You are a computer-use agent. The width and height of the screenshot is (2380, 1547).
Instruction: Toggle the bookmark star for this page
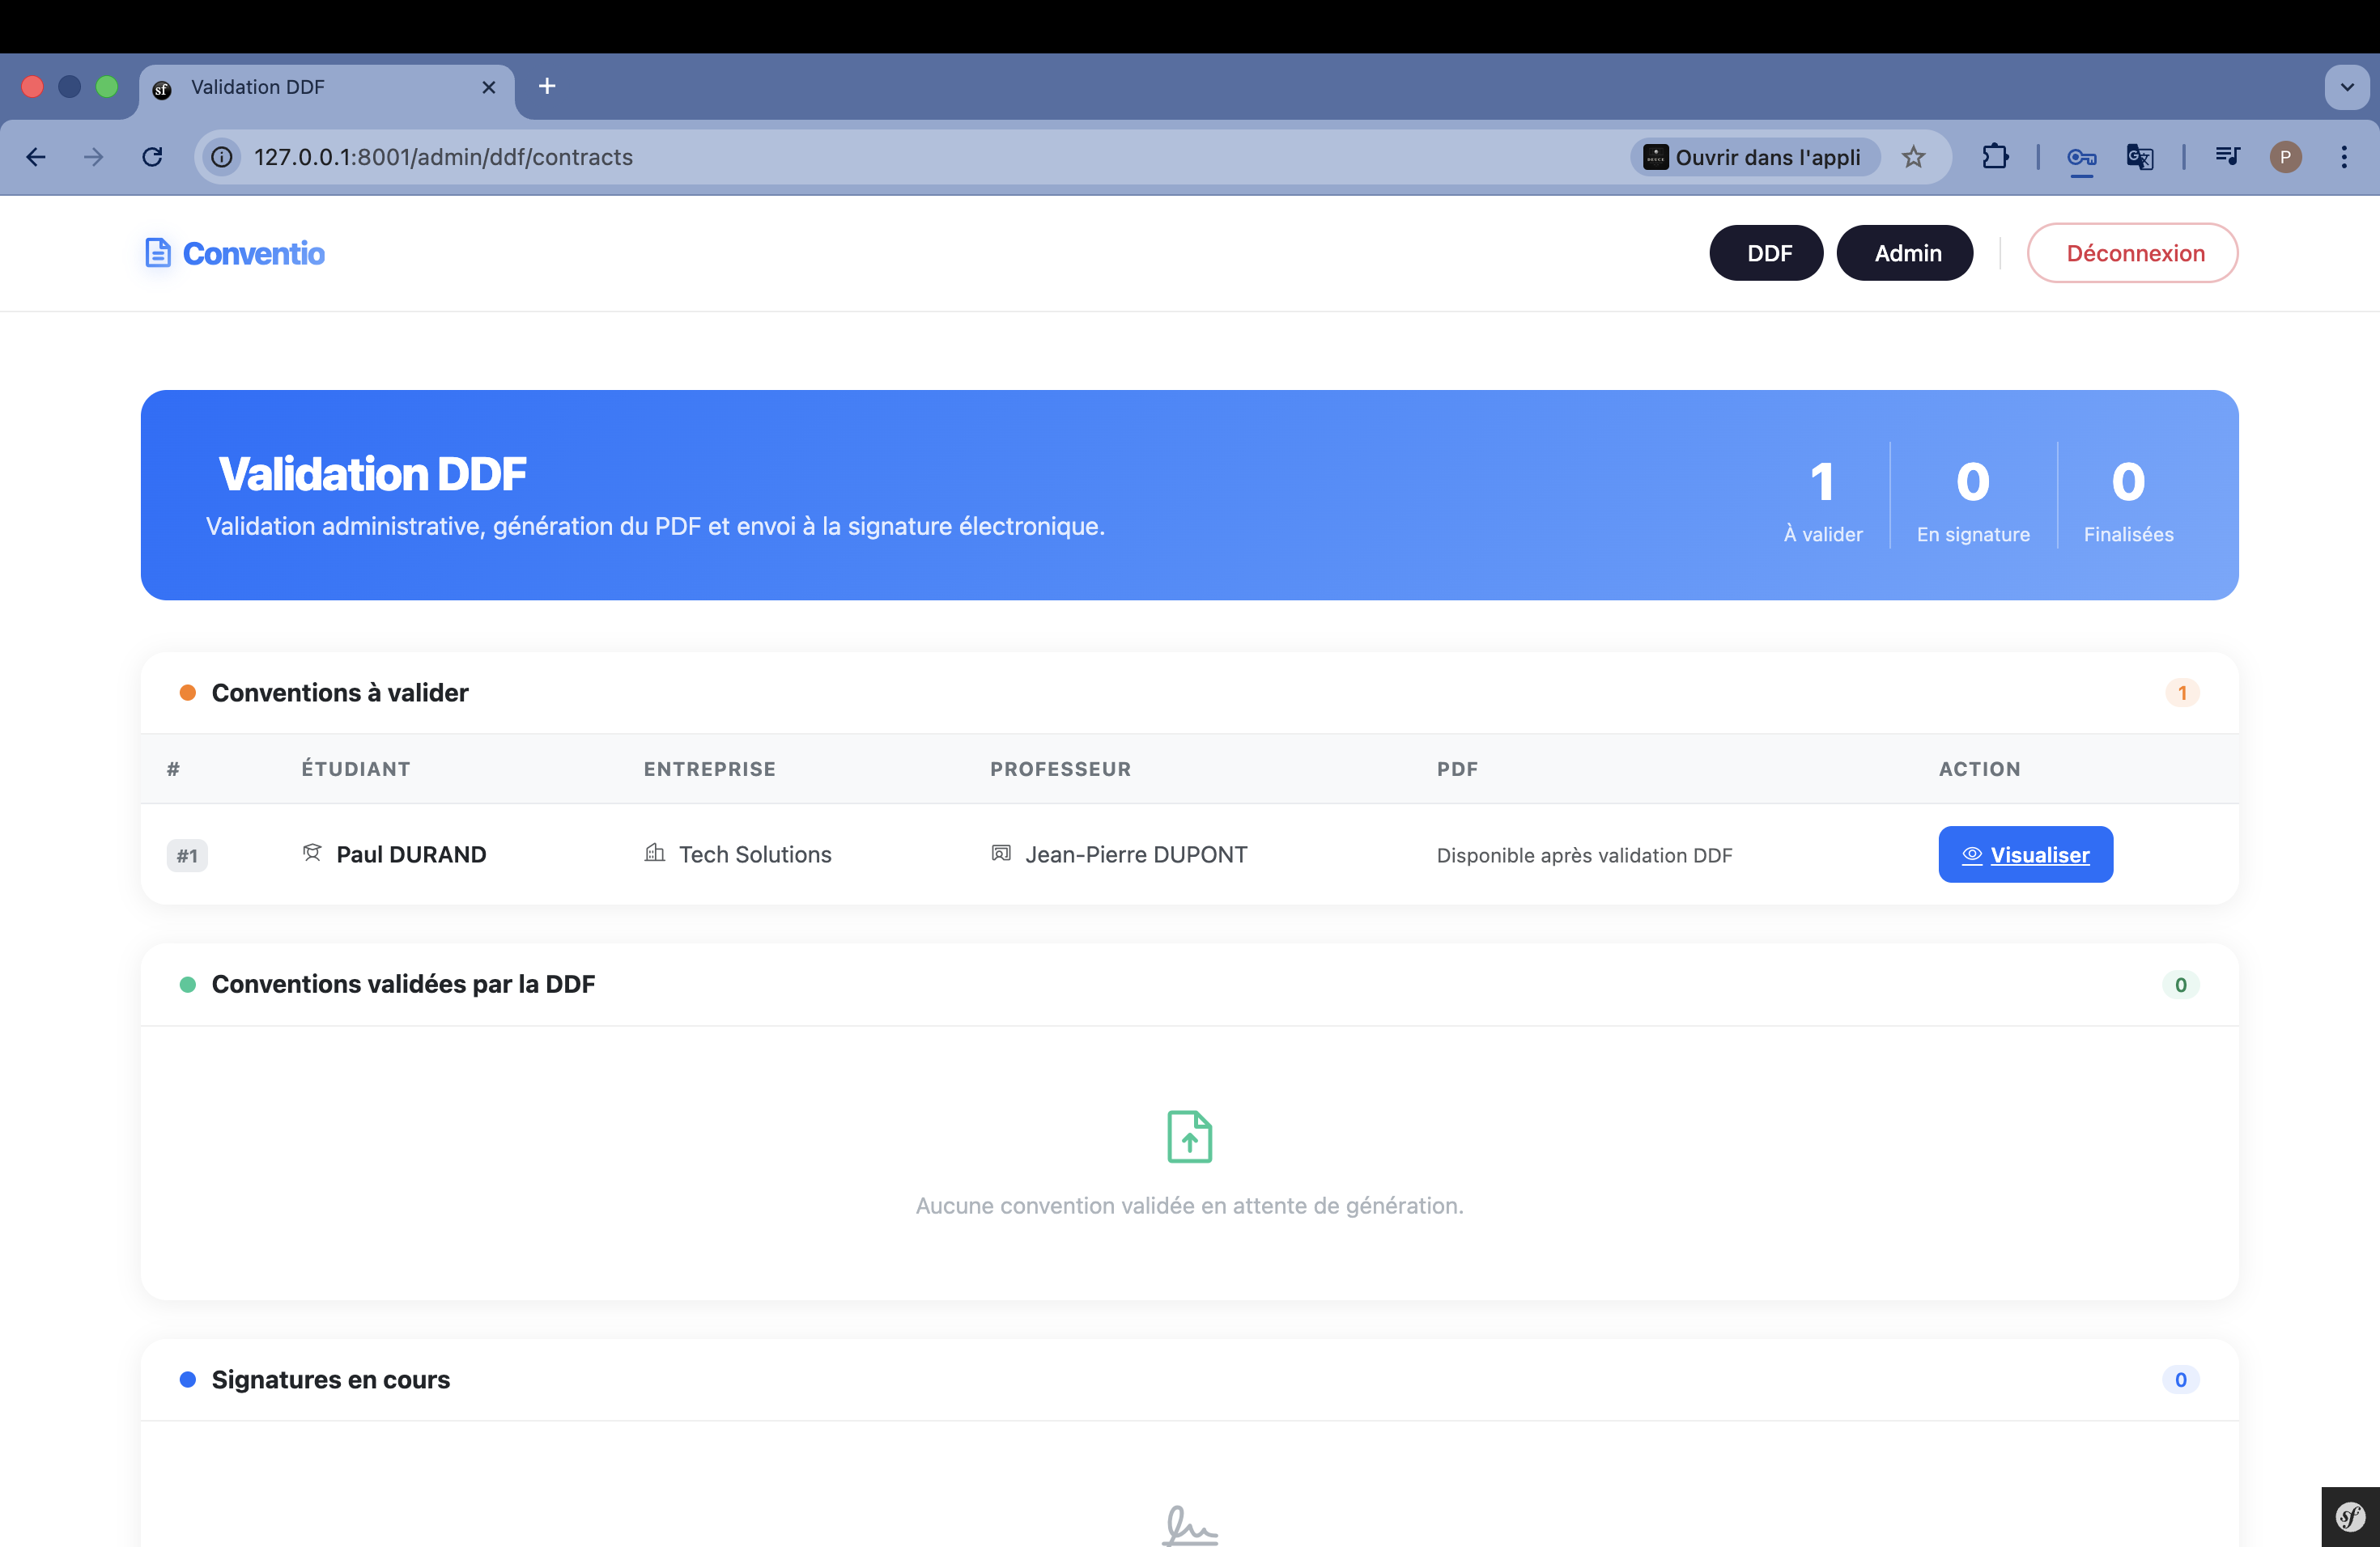click(x=1915, y=157)
